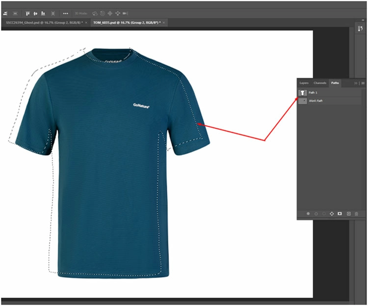
Task: Click the Work Path thumbnail
Action: [x=302, y=101]
